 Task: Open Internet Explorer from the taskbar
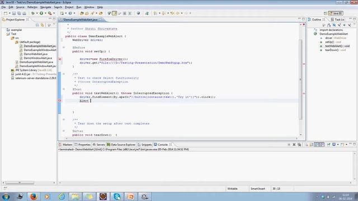tap(62, 197)
